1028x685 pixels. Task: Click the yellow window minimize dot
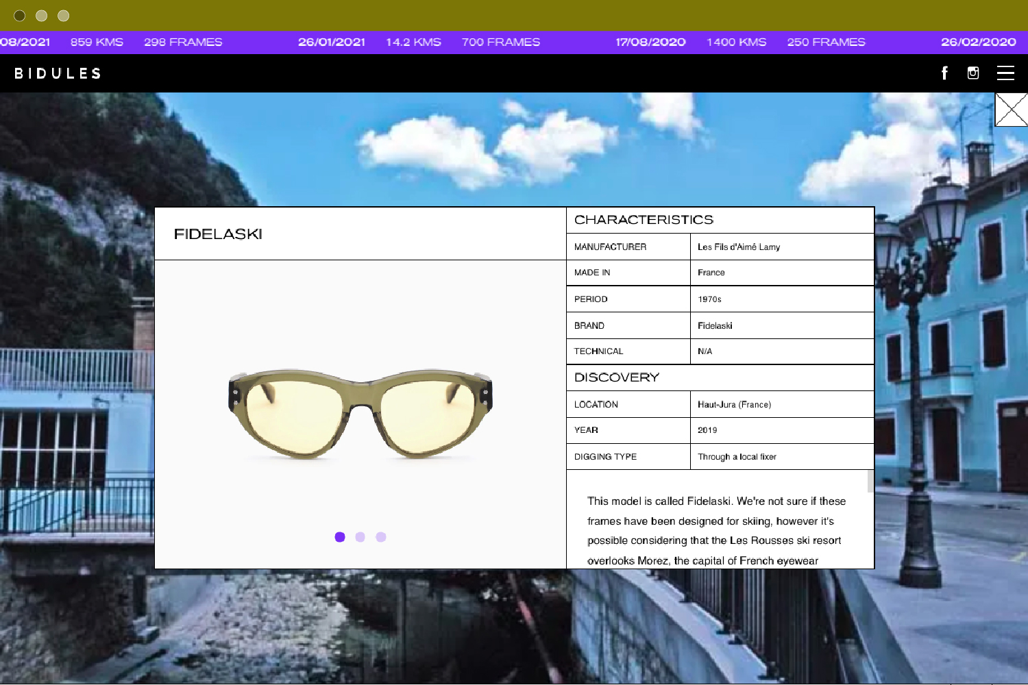[42, 16]
